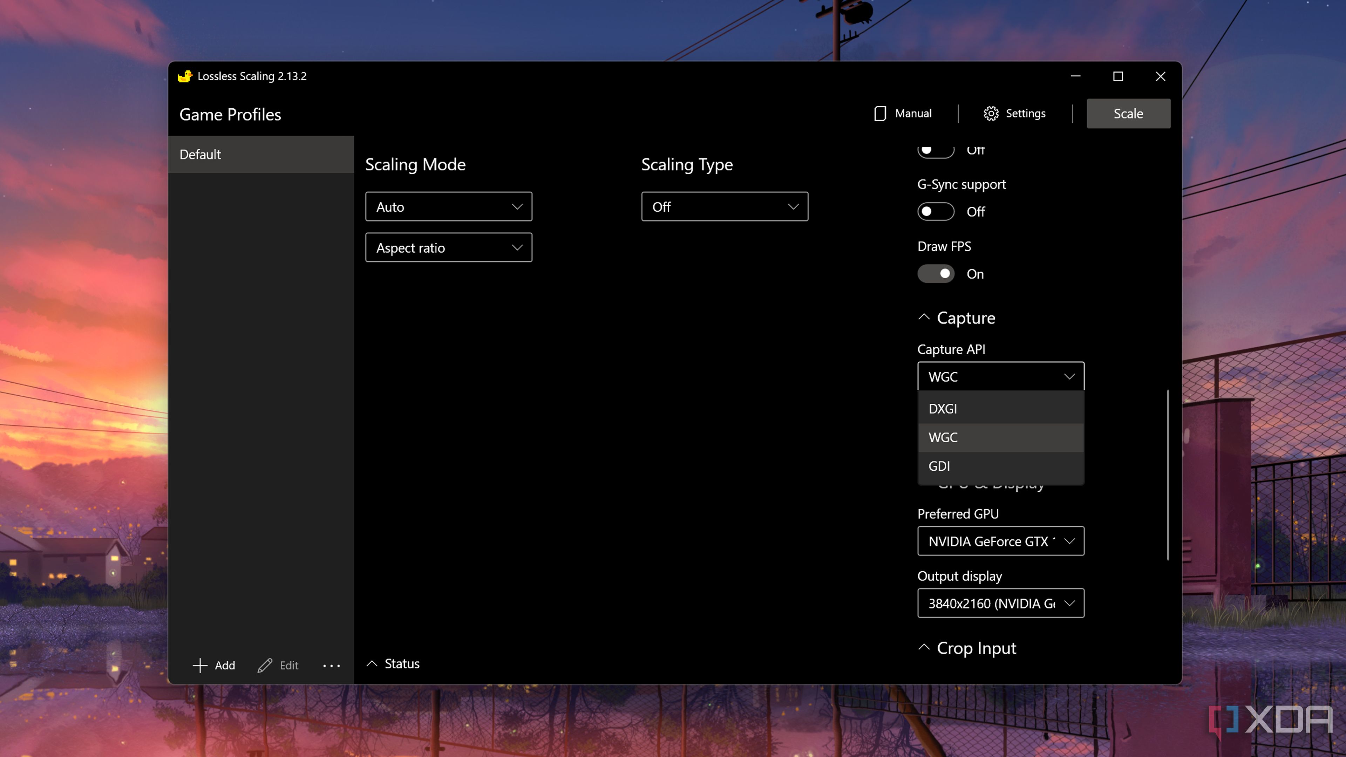Minimize the Lossless Scaling window

click(x=1075, y=77)
